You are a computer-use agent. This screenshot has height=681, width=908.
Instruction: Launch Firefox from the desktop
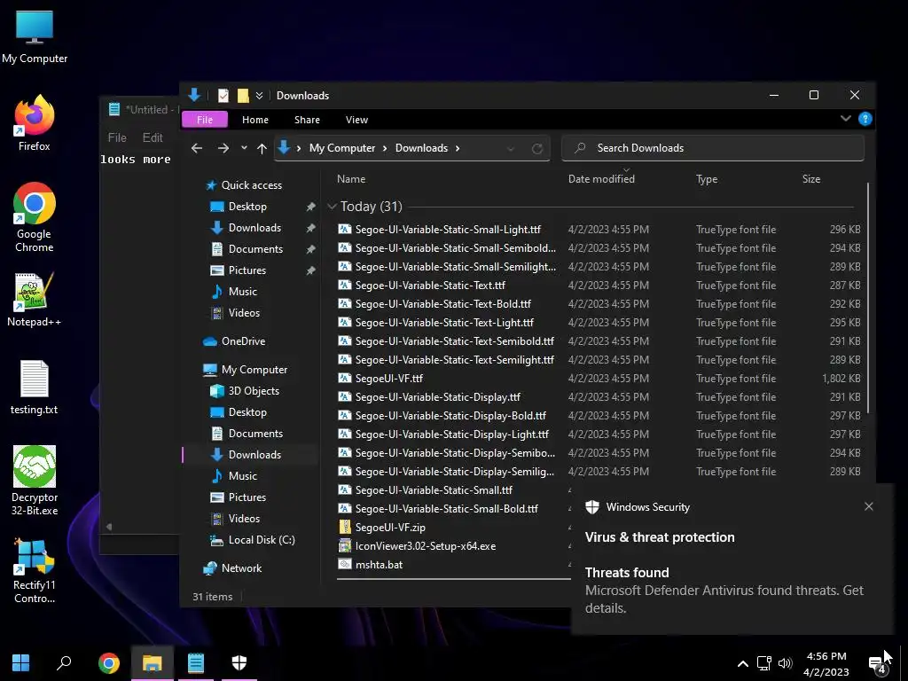tap(35, 123)
